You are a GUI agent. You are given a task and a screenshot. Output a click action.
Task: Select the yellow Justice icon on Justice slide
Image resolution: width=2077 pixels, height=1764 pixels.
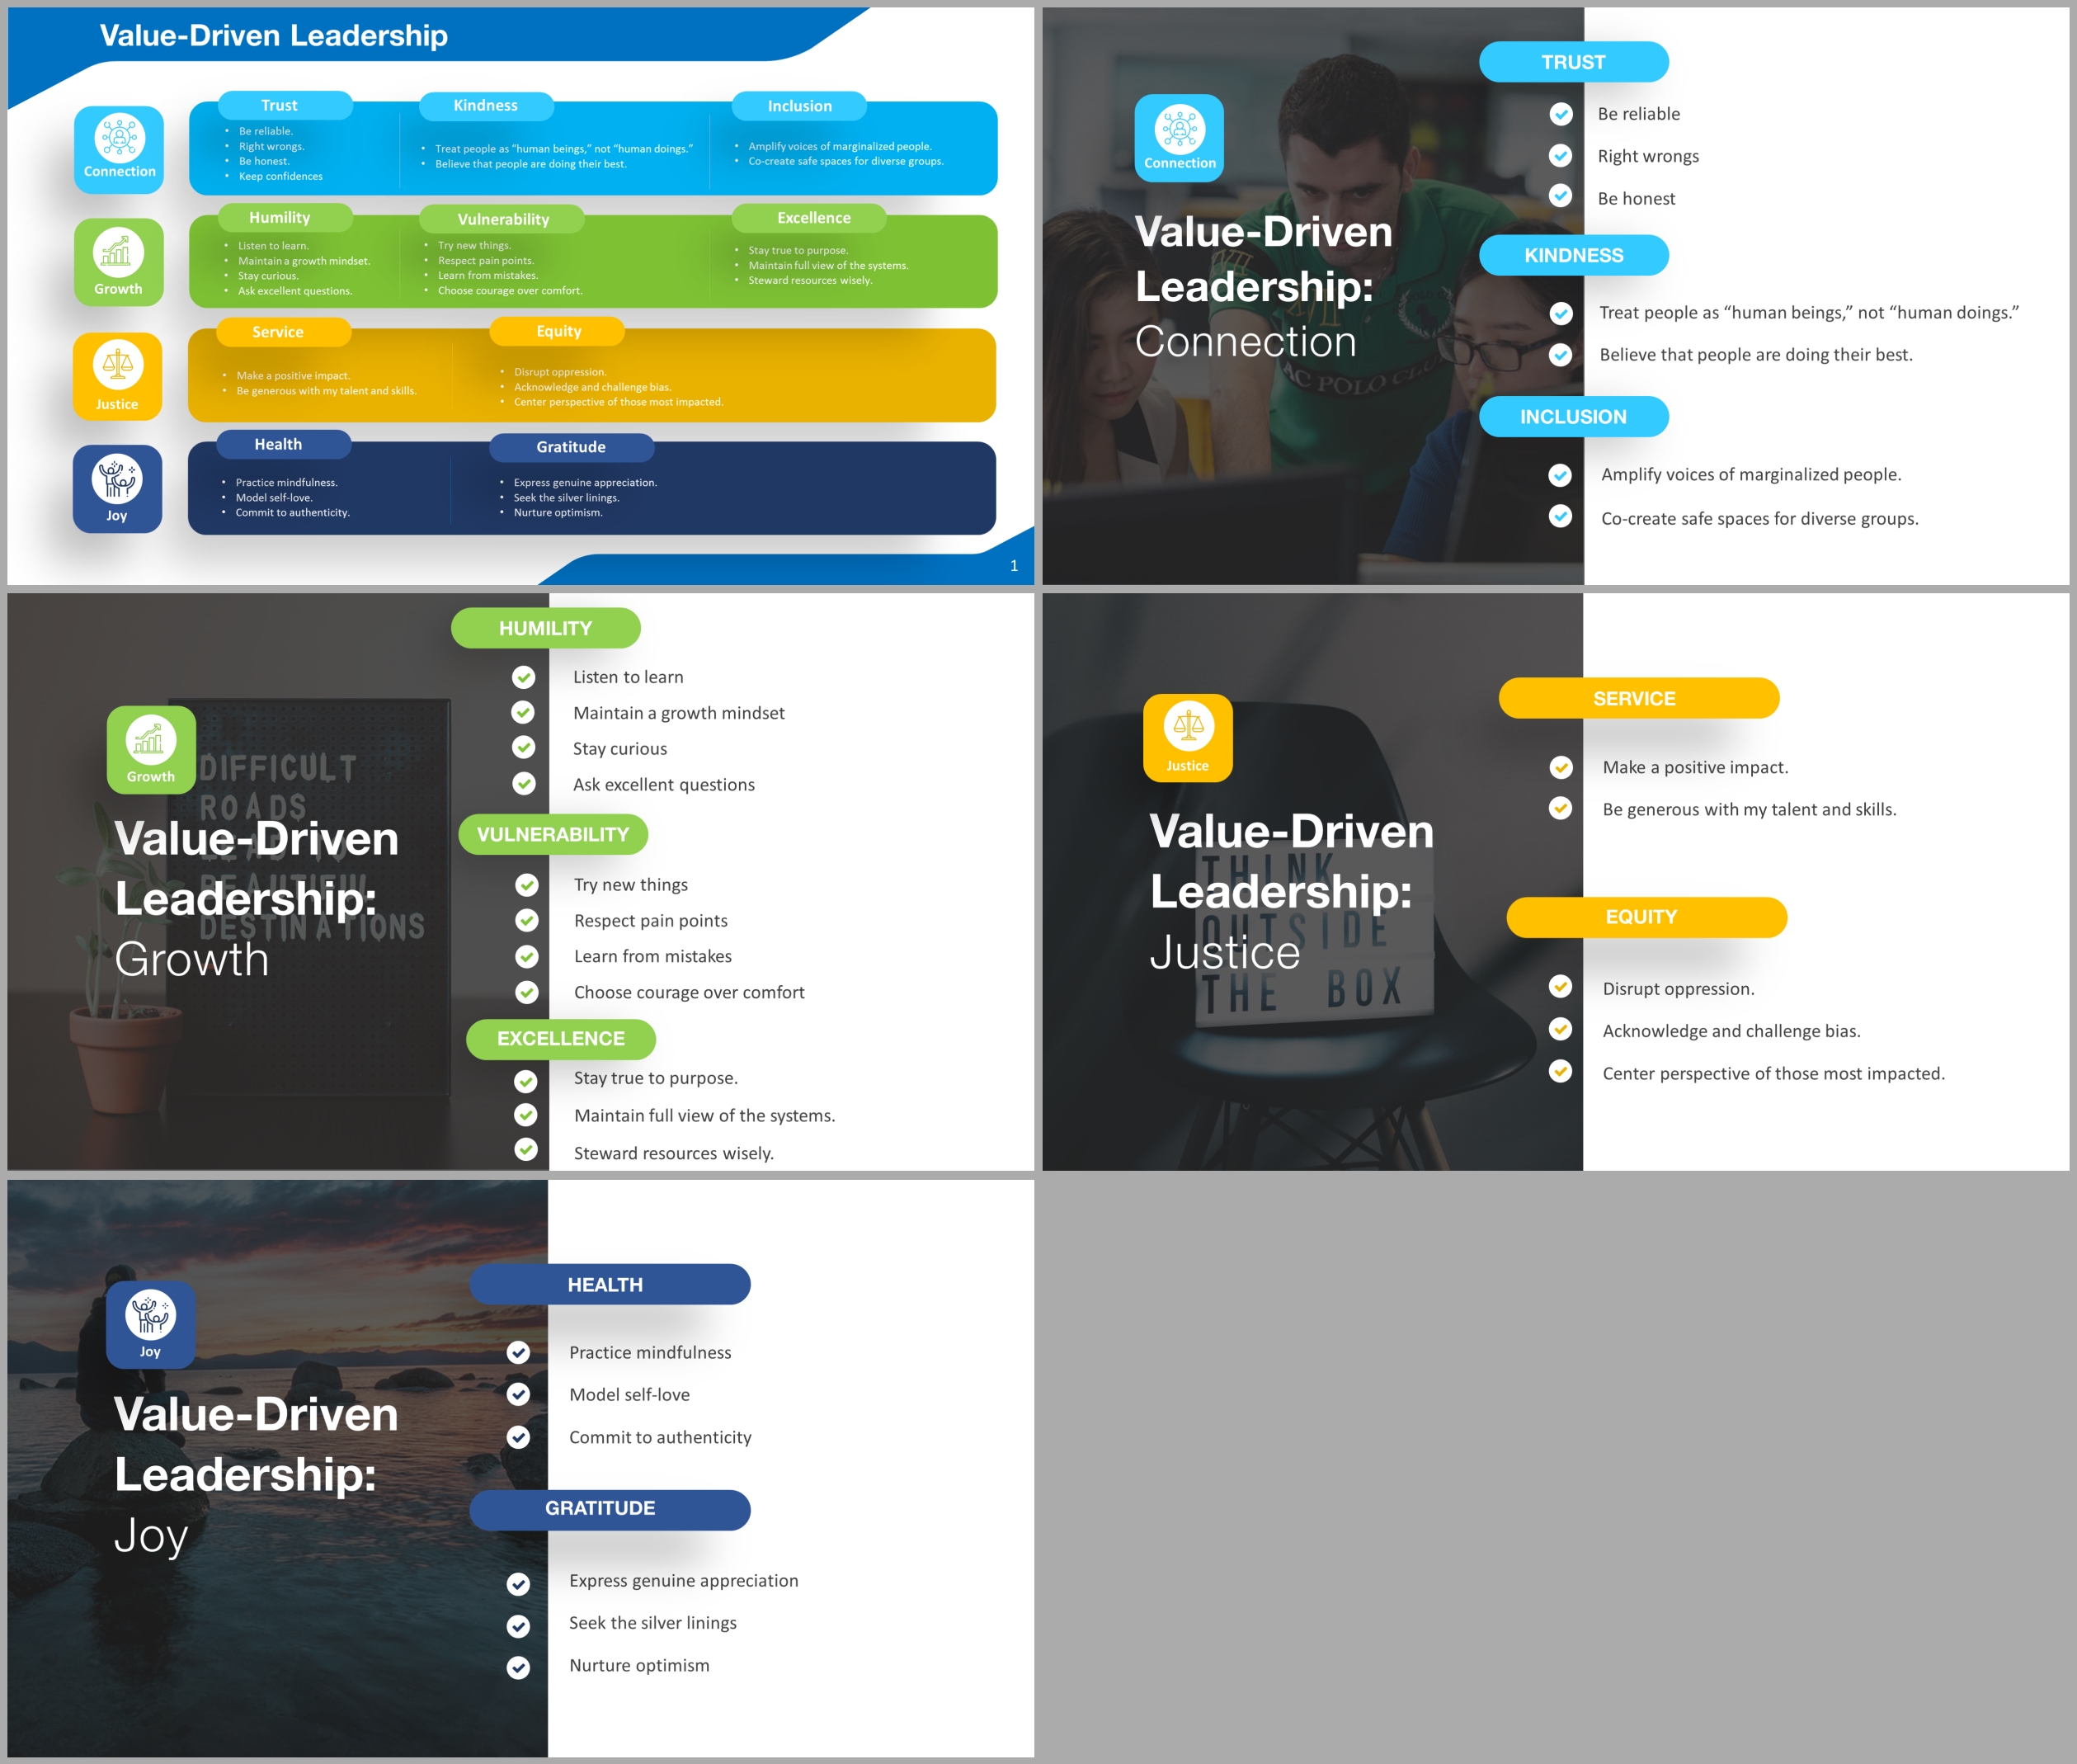click(1188, 737)
